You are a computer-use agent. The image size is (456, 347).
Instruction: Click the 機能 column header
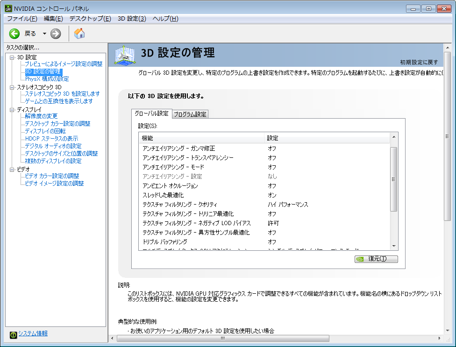tap(202, 138)
